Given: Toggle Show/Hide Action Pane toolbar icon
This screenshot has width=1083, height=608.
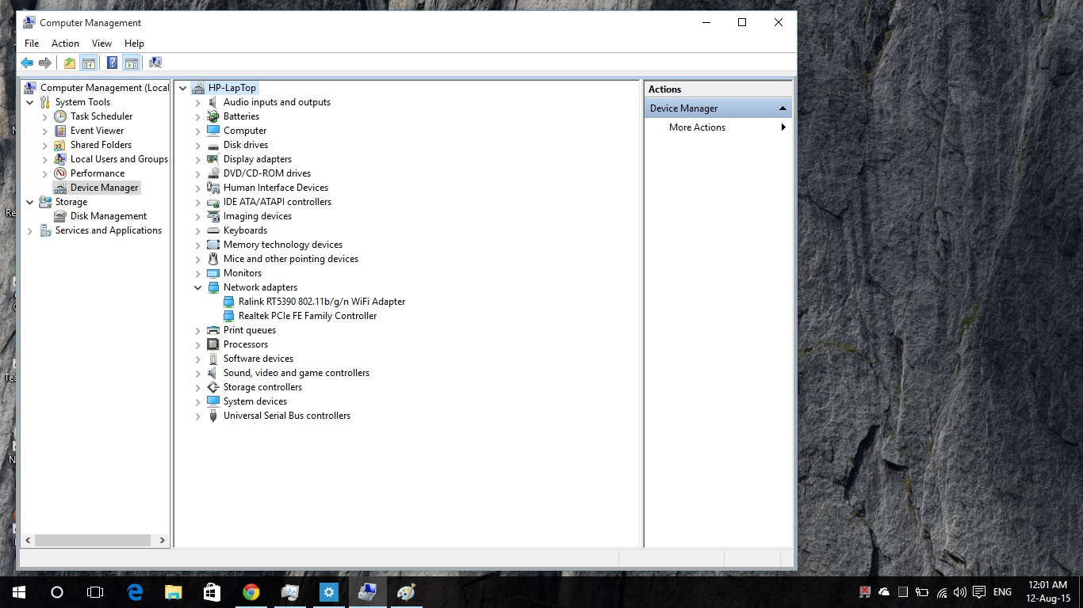Looking at the screenshot, I should [132, 63].
